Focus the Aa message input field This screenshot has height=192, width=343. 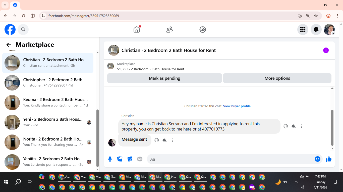(x=231, y=159)
